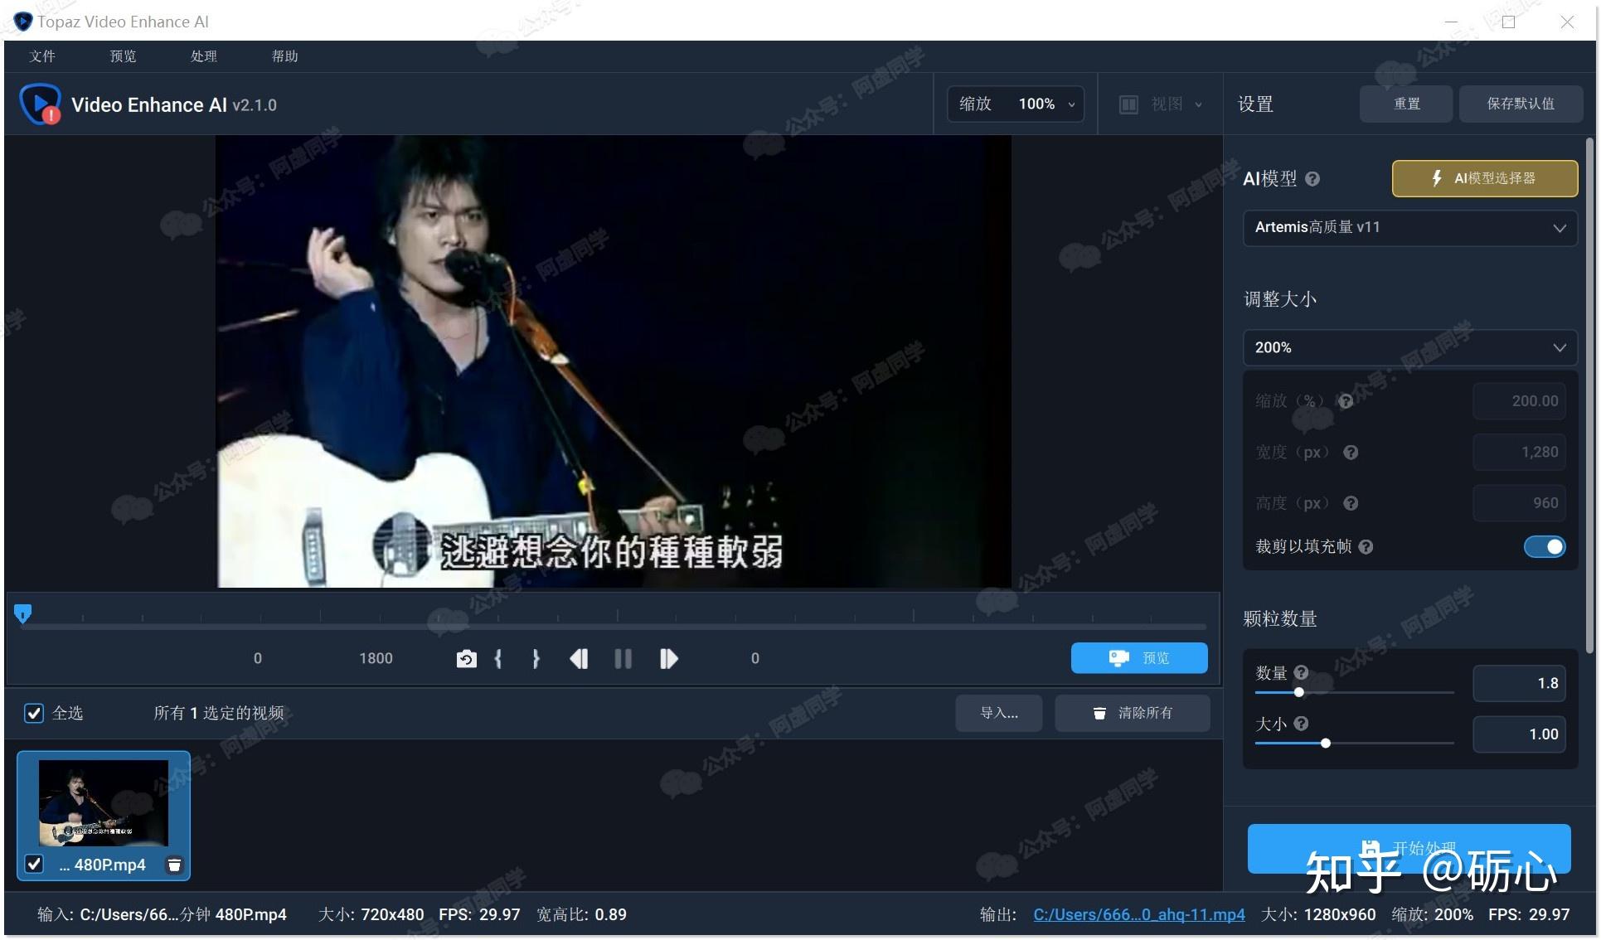Click the 高度 960 field
Image resolution: width=1601 pixels, height=940 pixels.
point(1519,503)
